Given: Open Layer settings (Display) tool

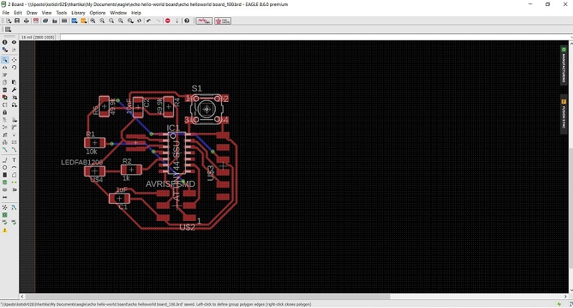Looking at the screenshot, I should click(5, 50).
